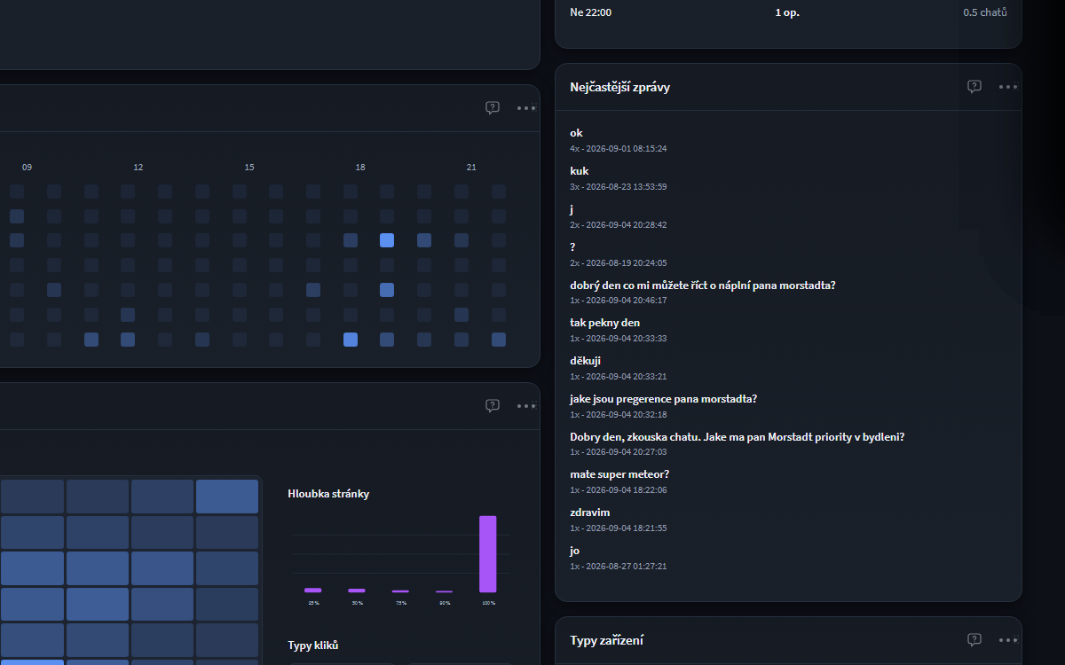
Task: Click the 15 hour label on heatmap
Action: coord(249,167)
